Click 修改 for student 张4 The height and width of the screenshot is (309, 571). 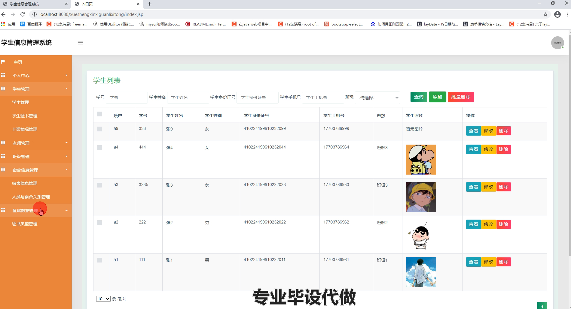[488, 149]
